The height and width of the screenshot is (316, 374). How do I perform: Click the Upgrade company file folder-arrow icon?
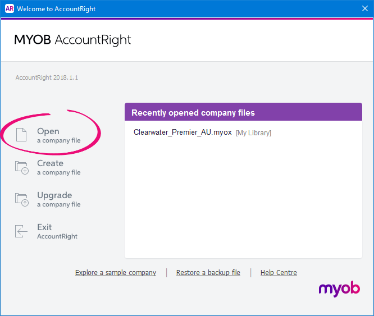point(21,199)
